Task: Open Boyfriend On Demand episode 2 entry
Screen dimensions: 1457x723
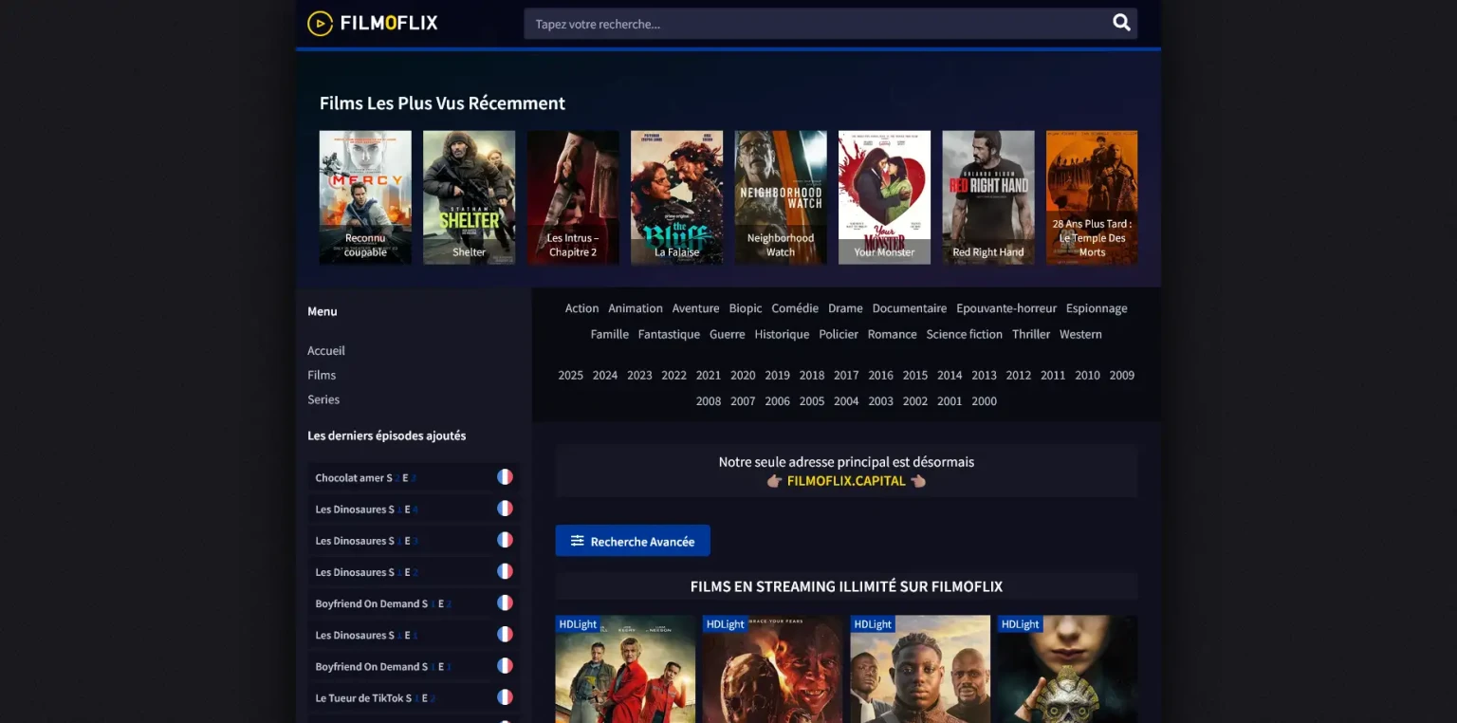Action: [414, 603]
